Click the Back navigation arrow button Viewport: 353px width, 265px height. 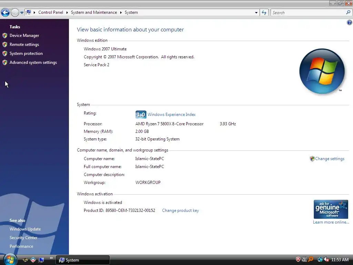tap(6, 12)
